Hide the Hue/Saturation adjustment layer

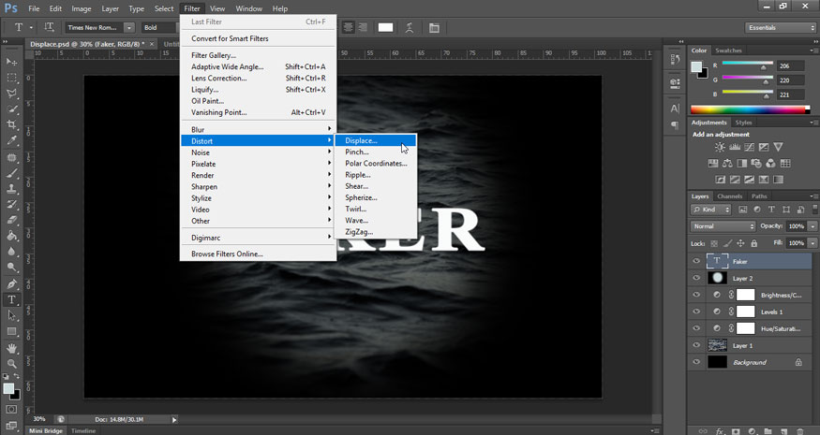pyautogui.click(x=696, y=328)
